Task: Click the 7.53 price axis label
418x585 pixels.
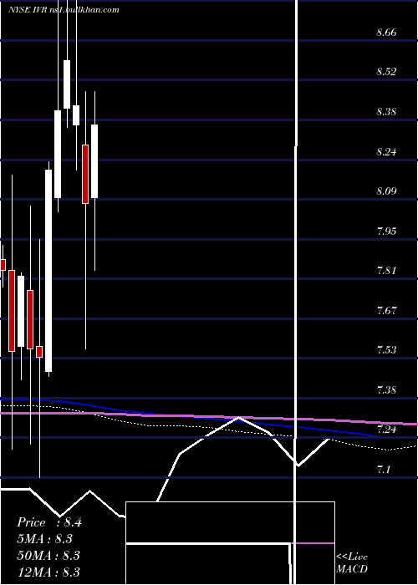Action: click(x=386, y=350)
